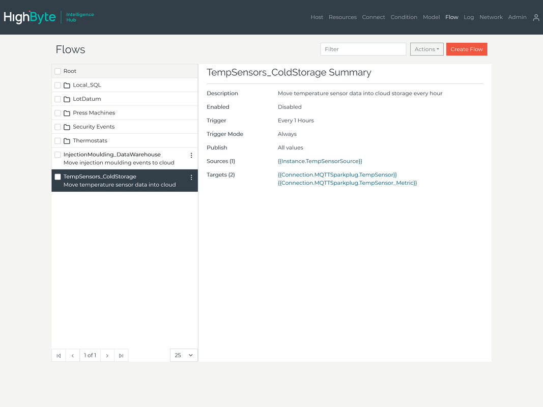The width and height of the screenshot is (543, 407).
Task: Click the user account icon
Action: pos(536,17)
